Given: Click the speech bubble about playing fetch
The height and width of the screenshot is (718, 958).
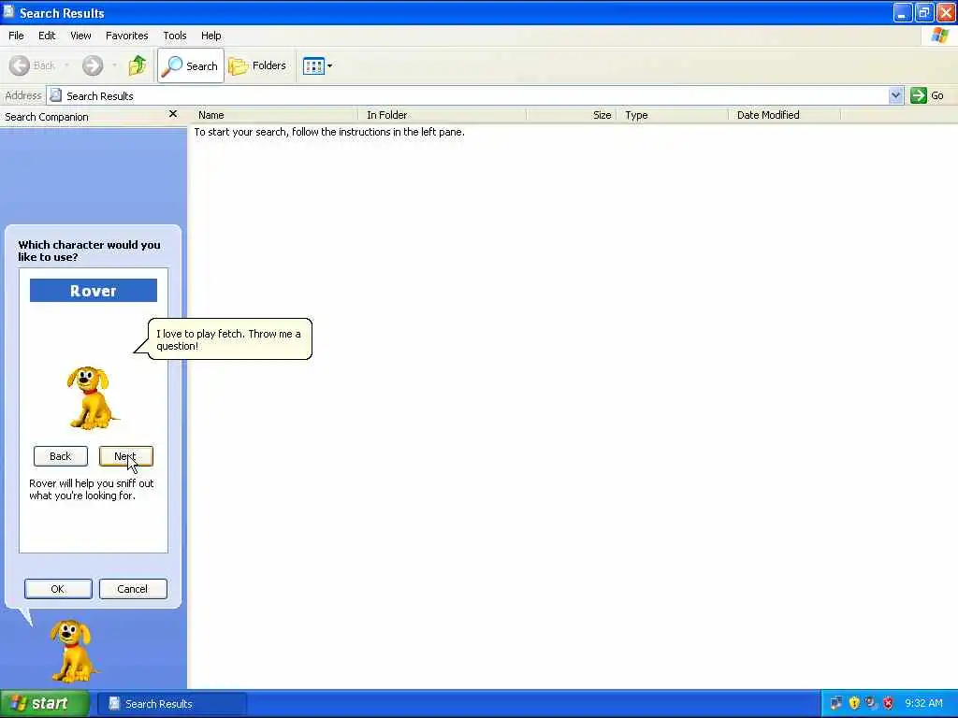Looking at the screenshot, I should (x=228, y=339).
